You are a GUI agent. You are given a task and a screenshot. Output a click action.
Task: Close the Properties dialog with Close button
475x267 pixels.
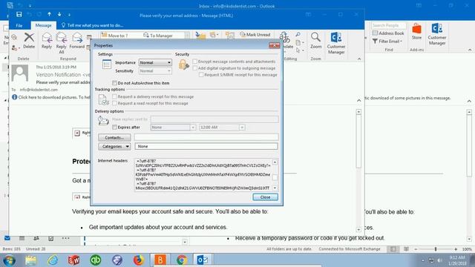265,197
